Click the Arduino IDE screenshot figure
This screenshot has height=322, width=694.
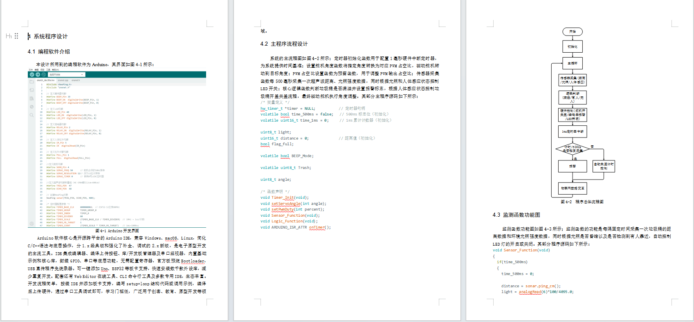[117, 148]
